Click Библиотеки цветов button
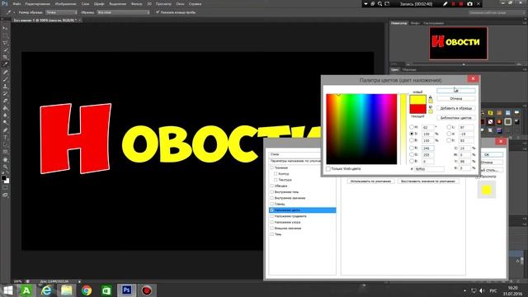 (456, 118)
